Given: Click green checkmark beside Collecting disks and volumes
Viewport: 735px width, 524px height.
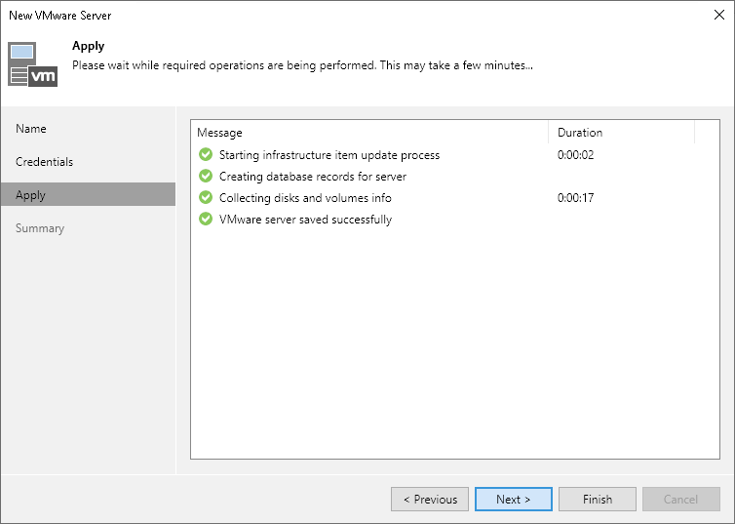Looking at the screenshot, I should [206, 198].
